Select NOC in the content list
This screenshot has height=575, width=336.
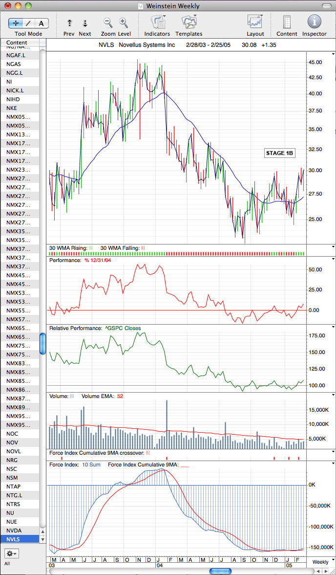pos(20,433)
